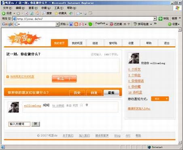Expand the 链接 links bar chevron
Screen dimensions: 183x150
(x=180, y=18)
